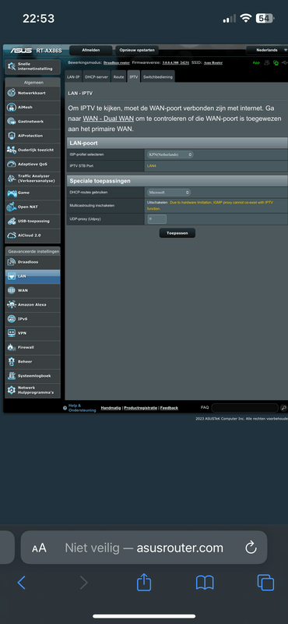Switch to LAN-IP tab

(x=73, y=76)
